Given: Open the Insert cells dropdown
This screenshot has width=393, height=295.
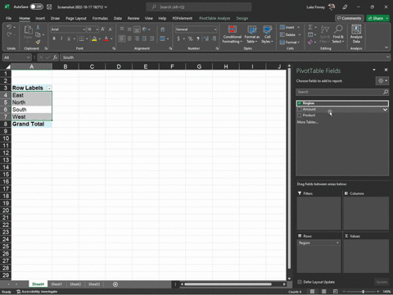Looking at the screenshot, I should pyautogui.click(x=299, y=27).
